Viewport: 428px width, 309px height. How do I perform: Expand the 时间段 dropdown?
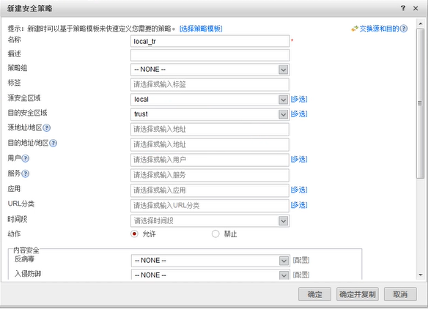[210, 221]
